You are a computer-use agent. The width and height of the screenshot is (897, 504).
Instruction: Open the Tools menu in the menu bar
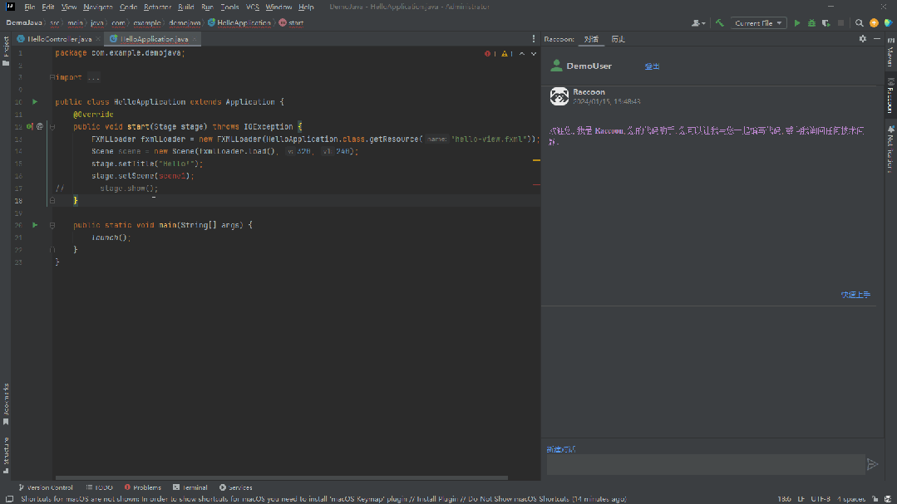click(229, 6)
